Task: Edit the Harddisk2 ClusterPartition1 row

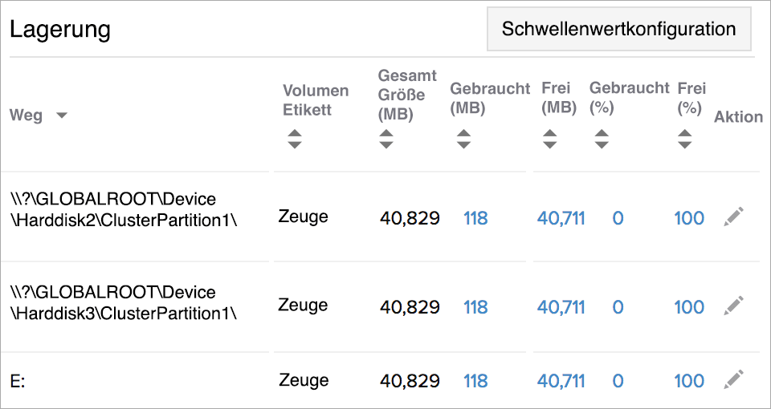Action: pyautogui.click(x=734, y=217)
